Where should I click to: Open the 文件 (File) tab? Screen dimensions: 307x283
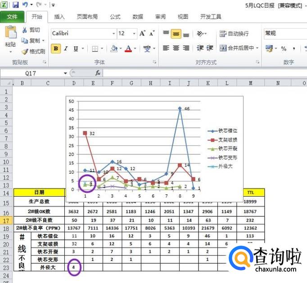12,17
